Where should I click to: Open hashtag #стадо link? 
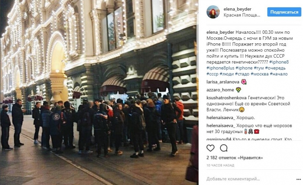coord(242,74)
